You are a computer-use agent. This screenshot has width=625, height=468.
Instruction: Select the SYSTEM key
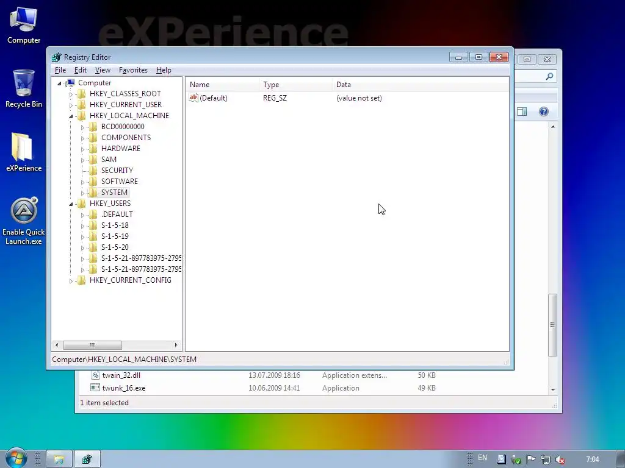[x=114, y=192]
